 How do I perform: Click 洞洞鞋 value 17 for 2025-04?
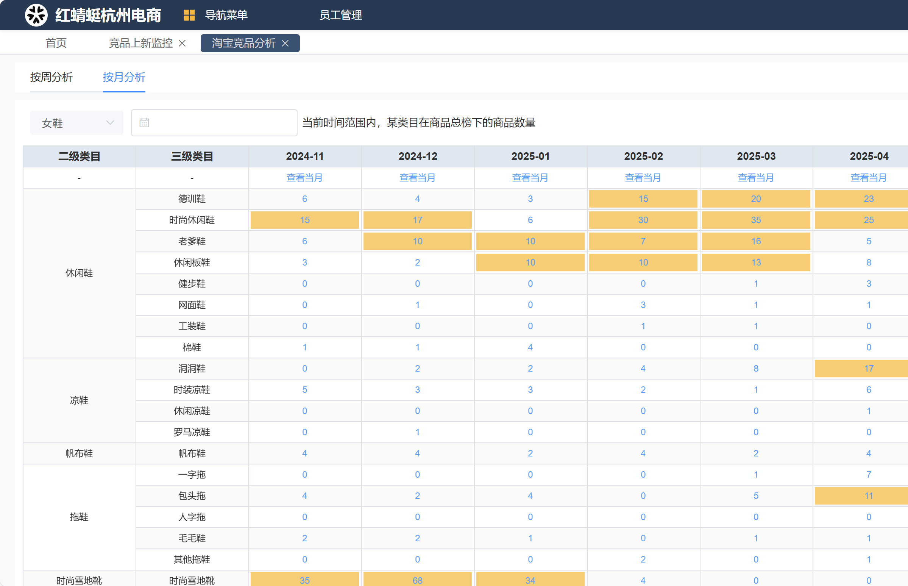tap(869, 369)
